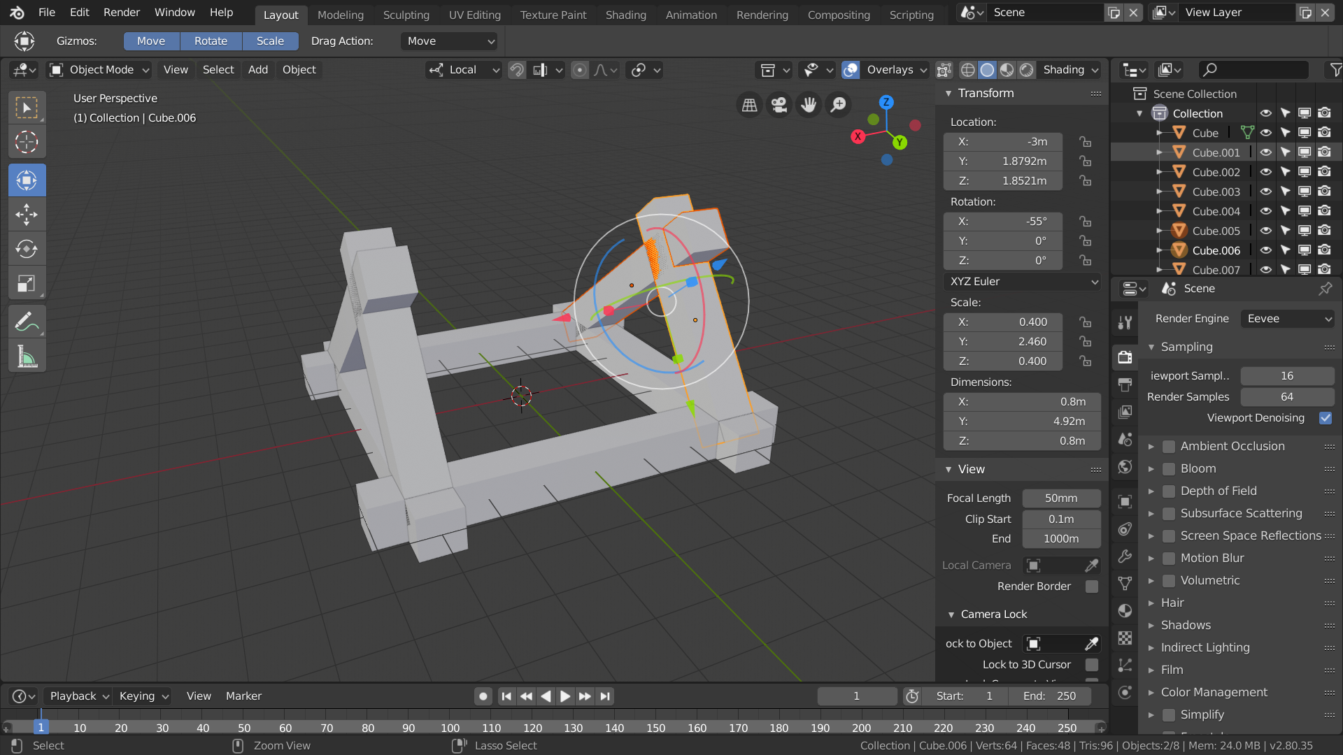The height and width of the screenshot is (755, 1343).
Task: Click the Viewport Samples value slider
Action: pyautogui.click(x=1287, y=376)
